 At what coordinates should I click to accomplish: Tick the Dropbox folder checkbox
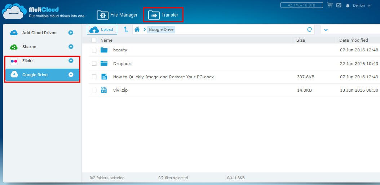94,64
